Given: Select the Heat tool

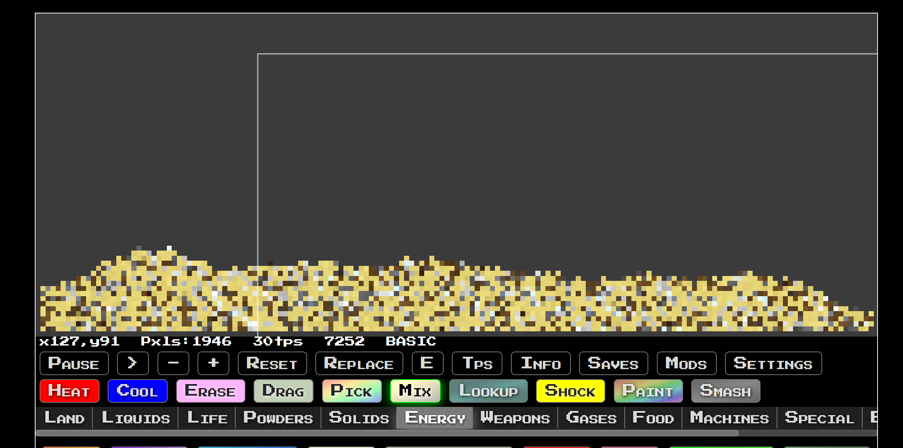Looking at the screenshot, I should point(69,391).
